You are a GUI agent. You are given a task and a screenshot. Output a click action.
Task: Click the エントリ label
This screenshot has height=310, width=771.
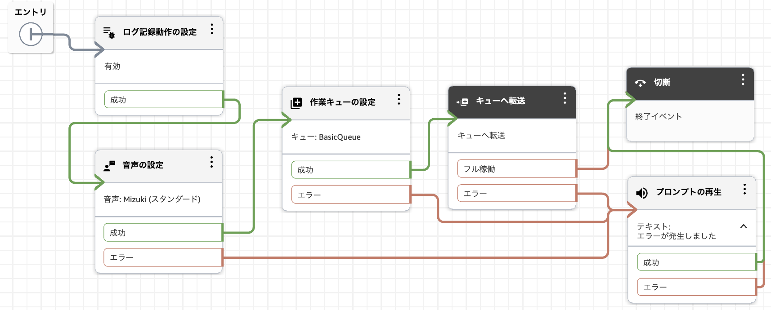31,12
